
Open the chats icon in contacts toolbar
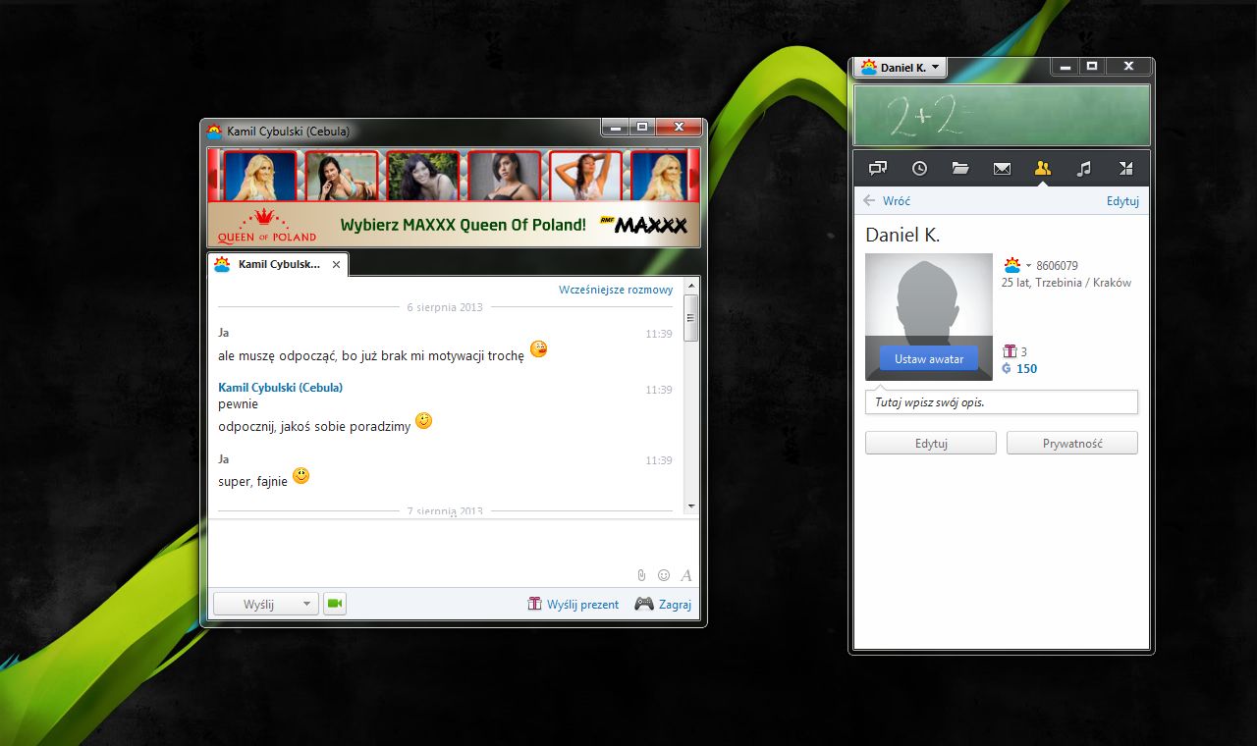tap(877, 168)
